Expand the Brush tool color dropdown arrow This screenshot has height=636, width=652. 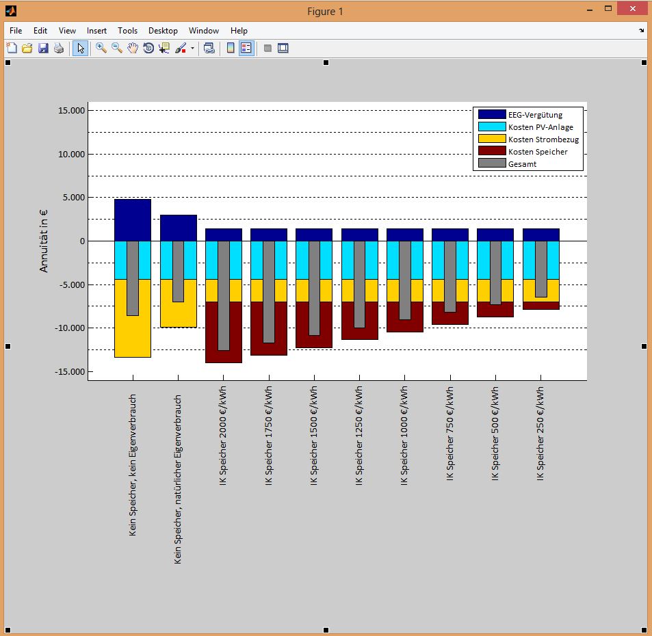(193, 49)
